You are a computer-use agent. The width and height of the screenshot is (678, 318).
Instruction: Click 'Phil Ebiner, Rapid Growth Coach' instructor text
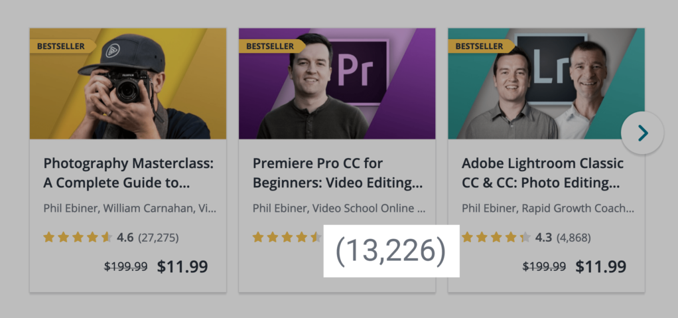(x=547, y=208)
